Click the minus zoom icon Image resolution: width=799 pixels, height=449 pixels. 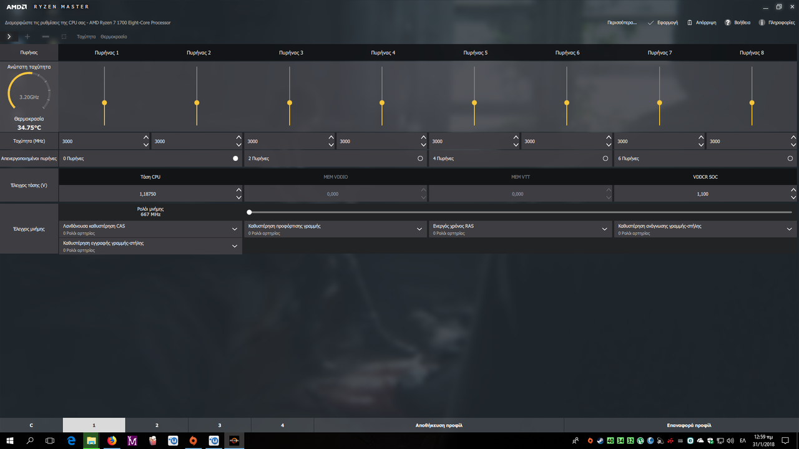pos(45,37)
